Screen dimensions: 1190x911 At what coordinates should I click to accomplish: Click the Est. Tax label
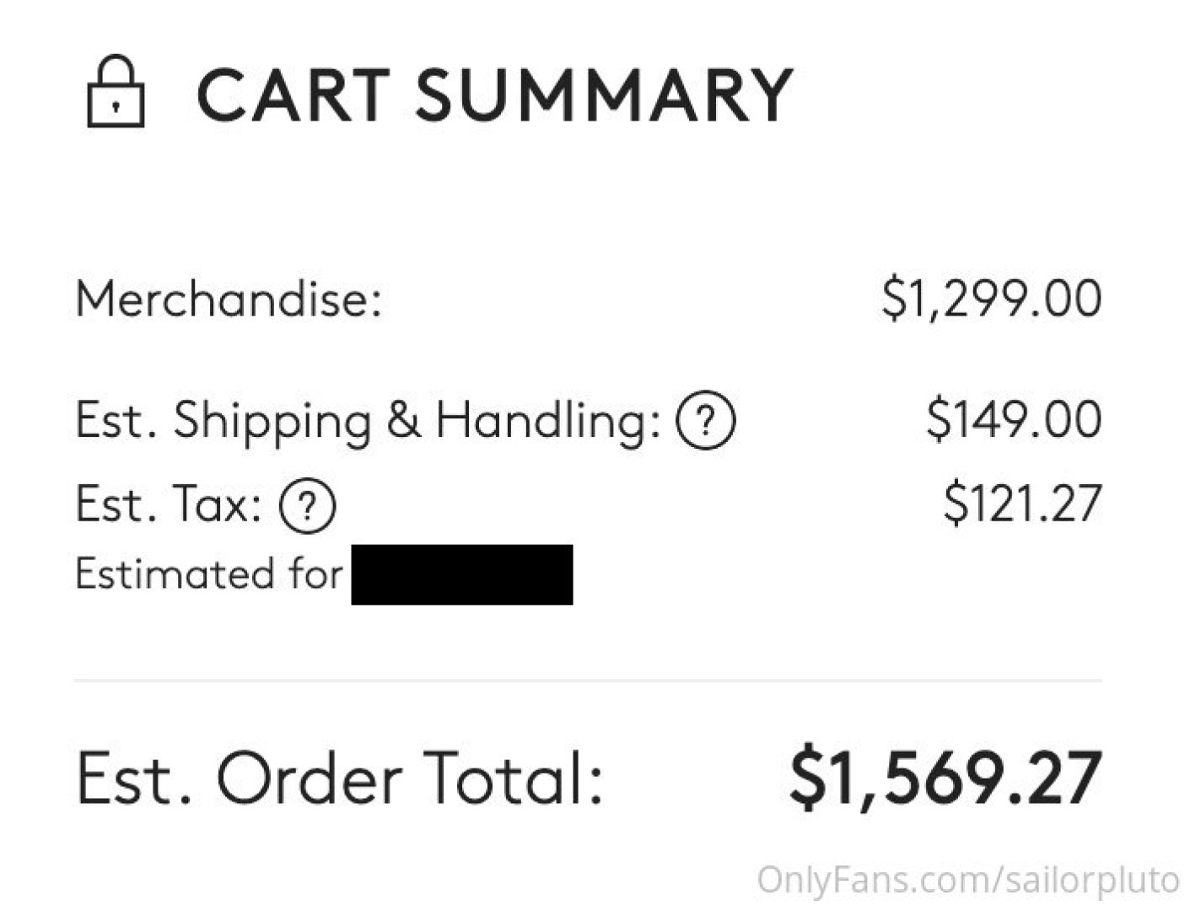(169, 504)
